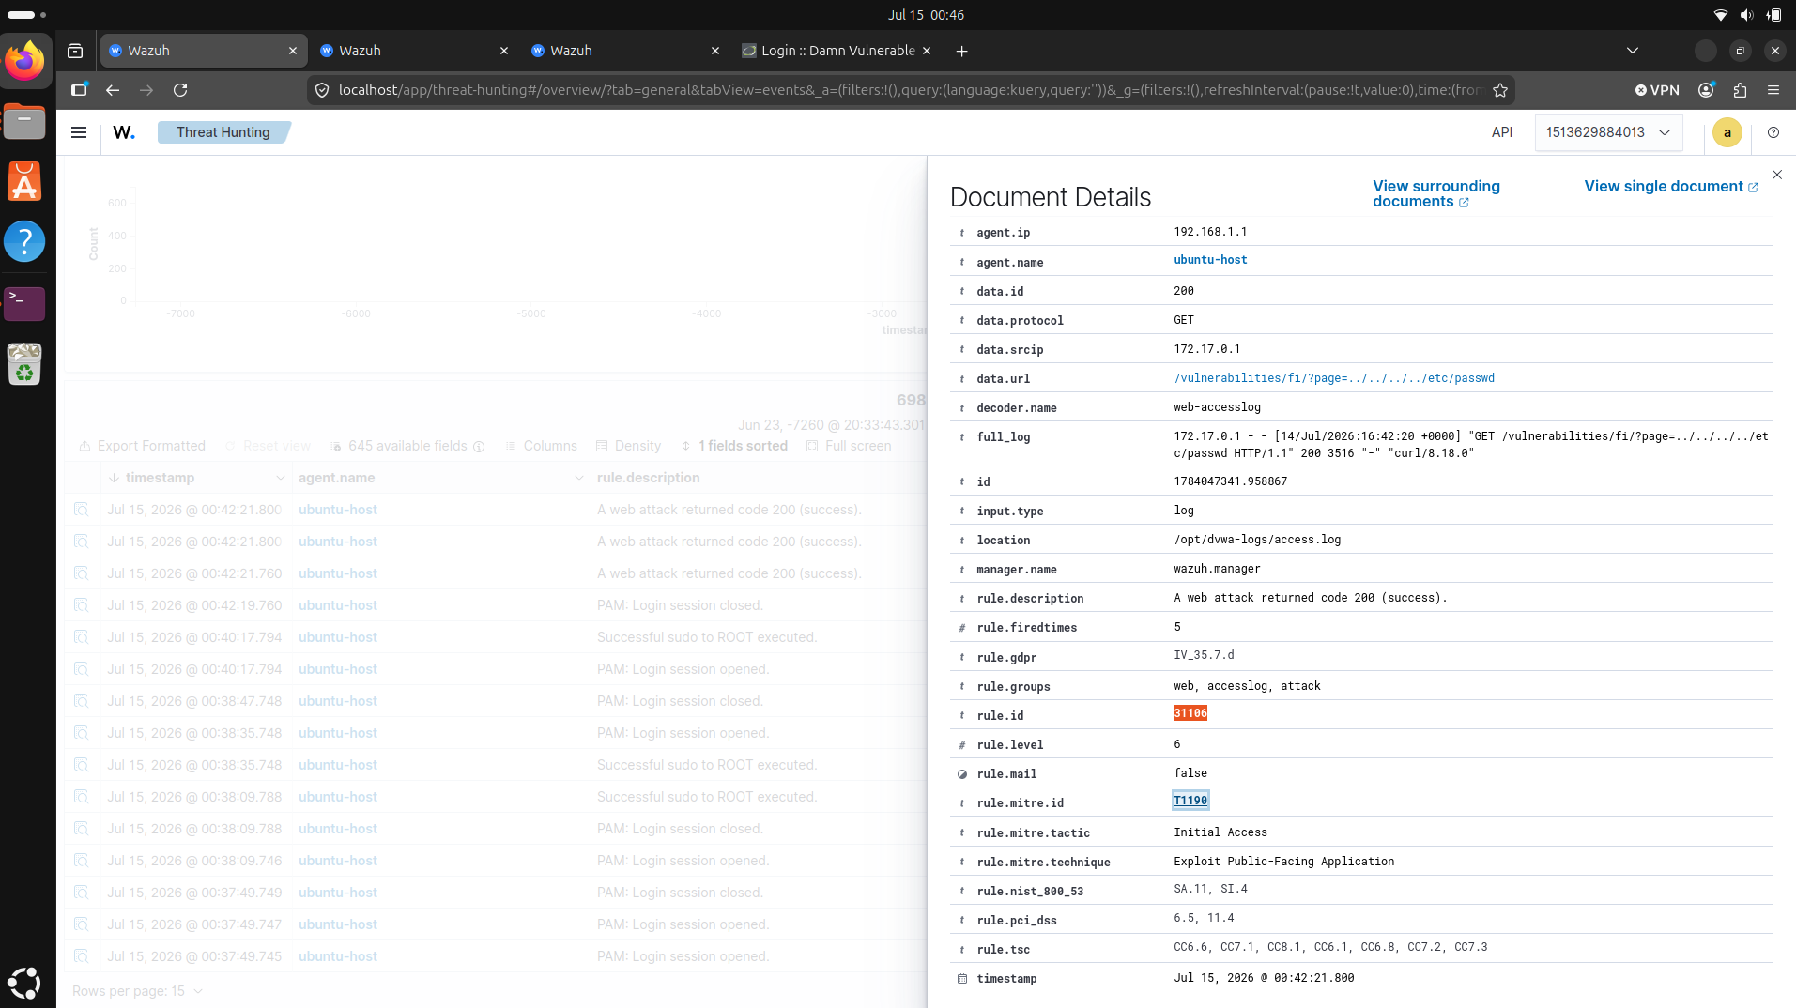
Task: Launch Firefox from the Ubuntu dock
Action: click(x=24, y=61)
